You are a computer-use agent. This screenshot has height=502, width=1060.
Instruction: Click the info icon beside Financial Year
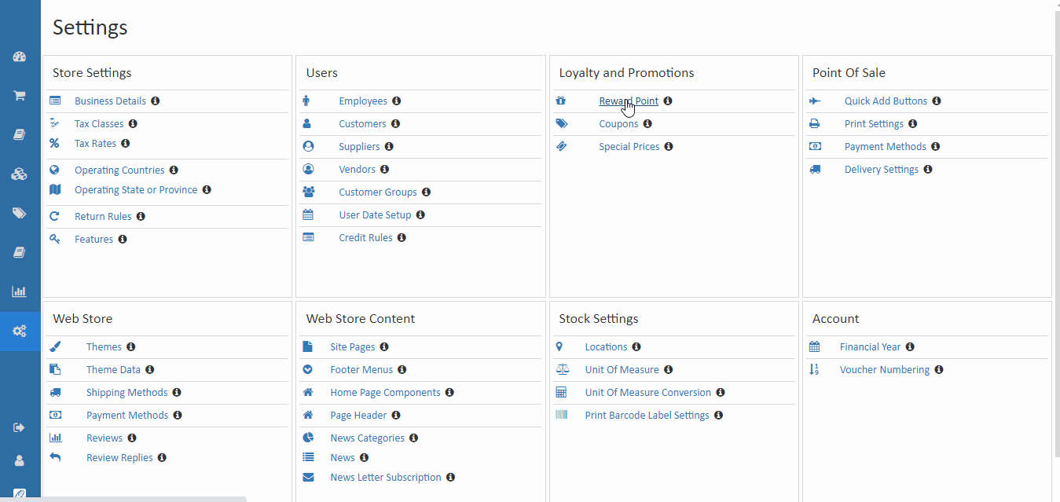910,347
